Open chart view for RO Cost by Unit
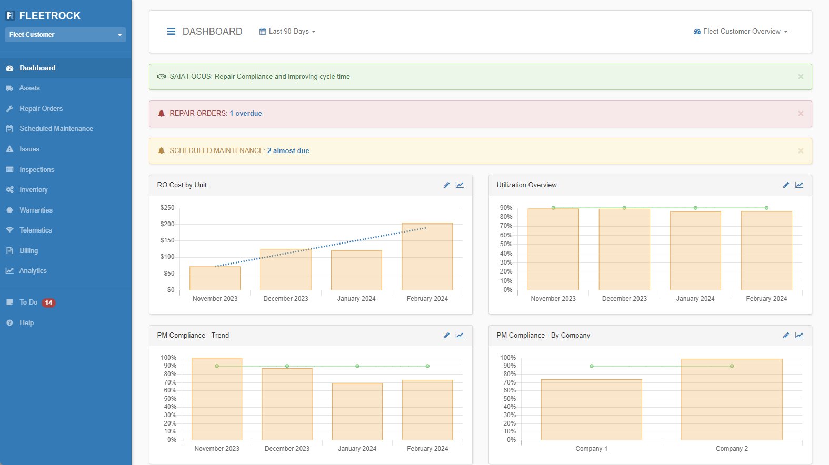This screenshot has height=465, width=829. 460,185
